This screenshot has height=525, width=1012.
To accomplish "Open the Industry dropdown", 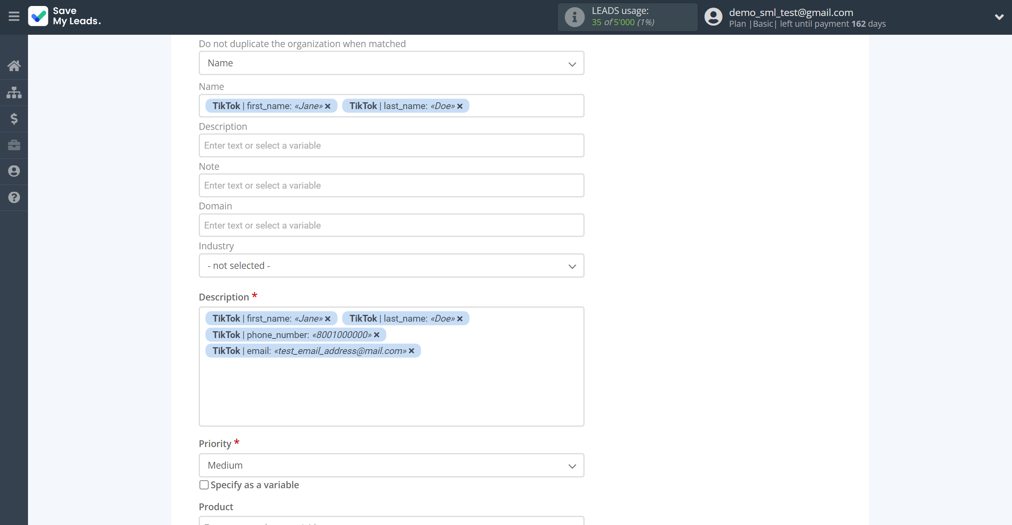I will click(x=391, y=266).
